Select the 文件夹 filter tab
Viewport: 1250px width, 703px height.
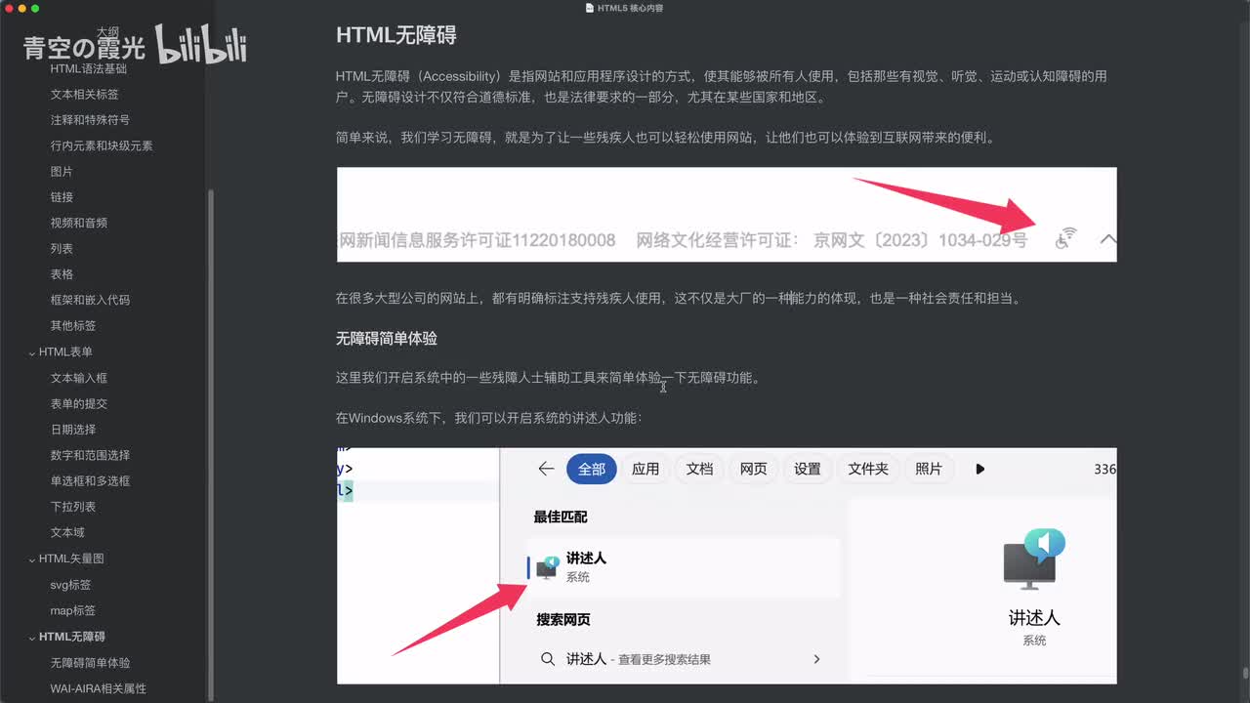point(868,469)
